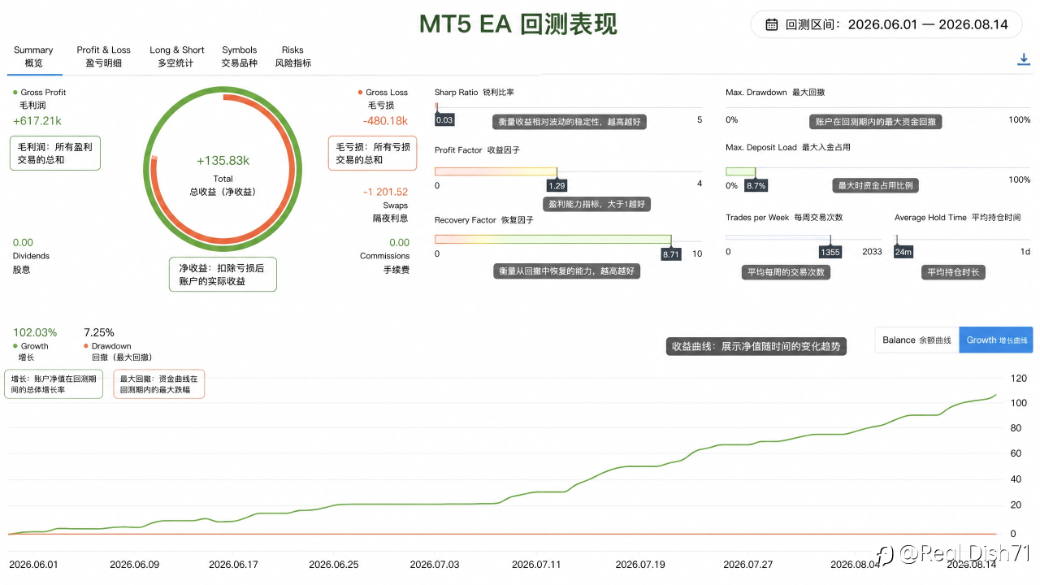Select the Gross Profit value +617.21k
The image size is (1040, 585).
[x=37, y=121]
